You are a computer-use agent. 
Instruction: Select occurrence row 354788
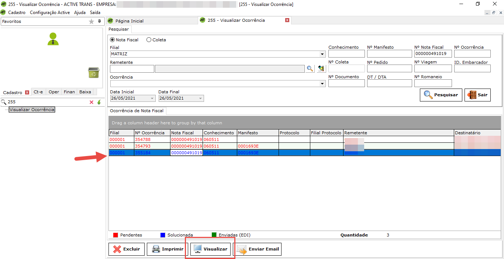(x=304, y=140)
